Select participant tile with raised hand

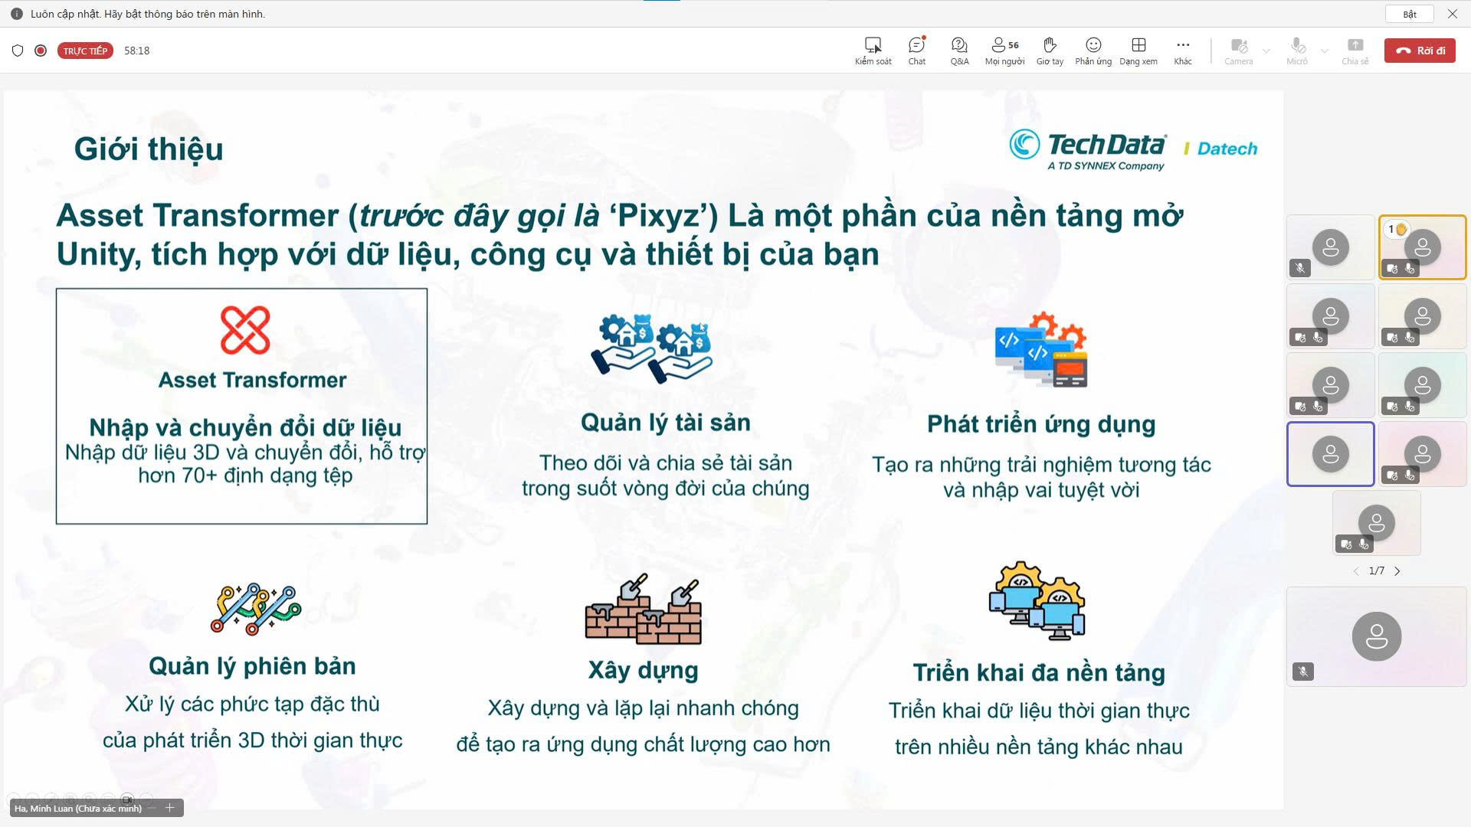(1422, 247)
